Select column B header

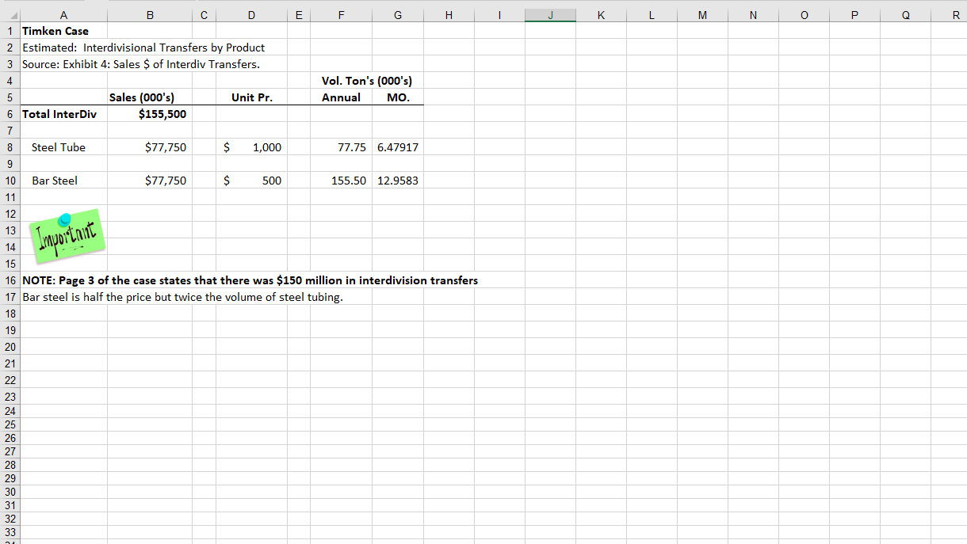click(149, 14)
